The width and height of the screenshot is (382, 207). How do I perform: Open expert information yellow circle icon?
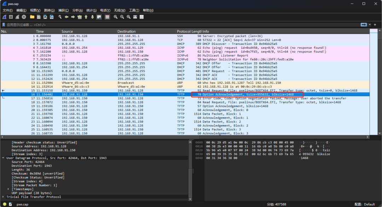tap(5, 204)
